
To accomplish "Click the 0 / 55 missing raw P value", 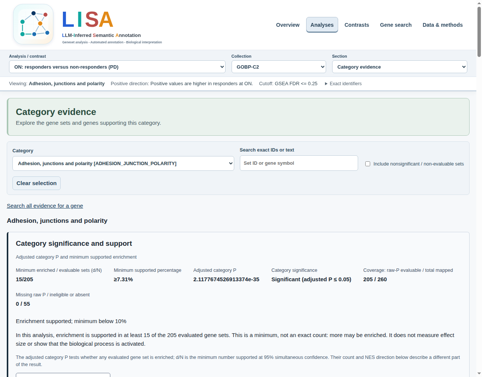I will (23, 304).
